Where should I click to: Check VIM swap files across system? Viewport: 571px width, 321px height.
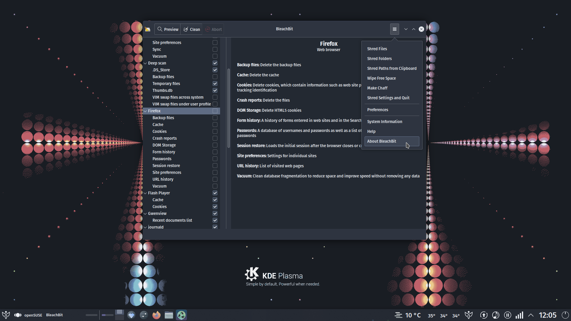215,97
